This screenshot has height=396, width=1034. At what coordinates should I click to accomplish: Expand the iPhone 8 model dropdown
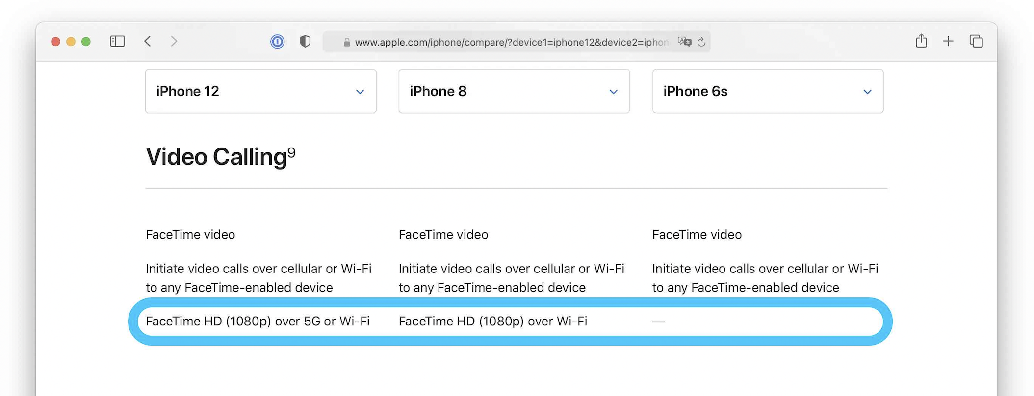[514, 91]
